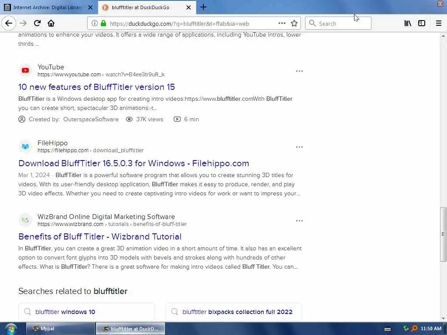The width and height of the screenshot is (447, 335).
Task: Click the 'Searches related to blufftitler' heading
Action: pyautogui.click(x=73, y=291)
